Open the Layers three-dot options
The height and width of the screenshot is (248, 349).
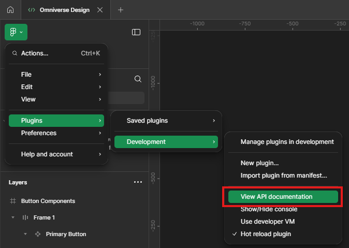click(138, 182)
